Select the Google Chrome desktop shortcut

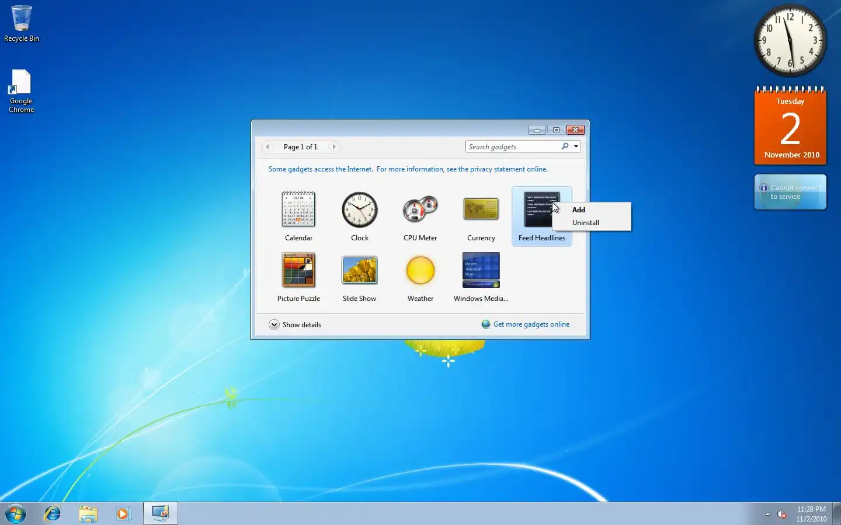pyautogui.click(x=21, y=92)
